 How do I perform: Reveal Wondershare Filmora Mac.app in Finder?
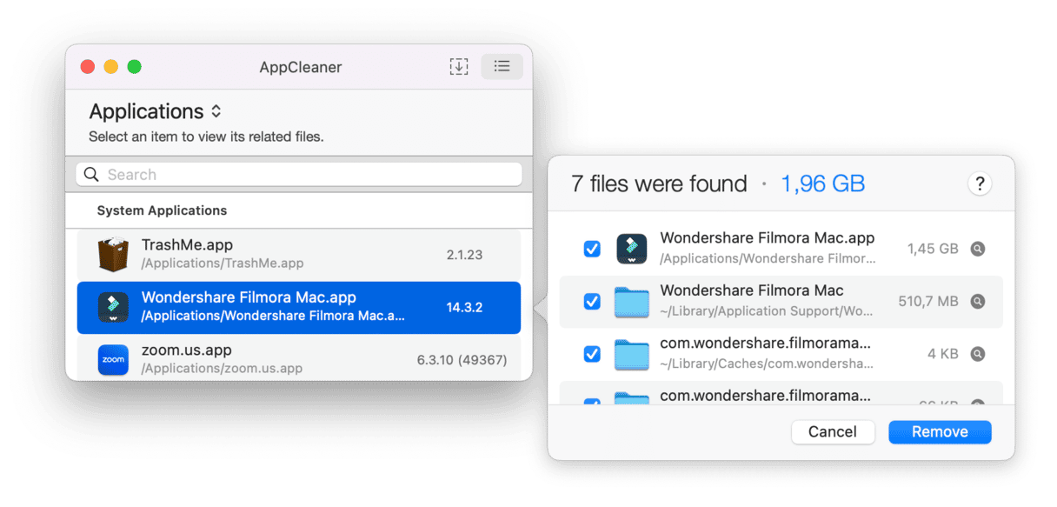click(978, 249)
